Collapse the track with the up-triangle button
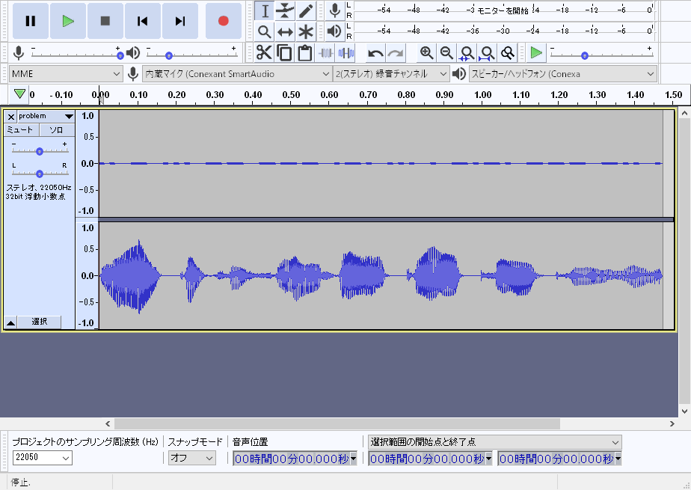The height and width of the screenshot is (490, 691). pyautogui.click(x=10, y=322)
